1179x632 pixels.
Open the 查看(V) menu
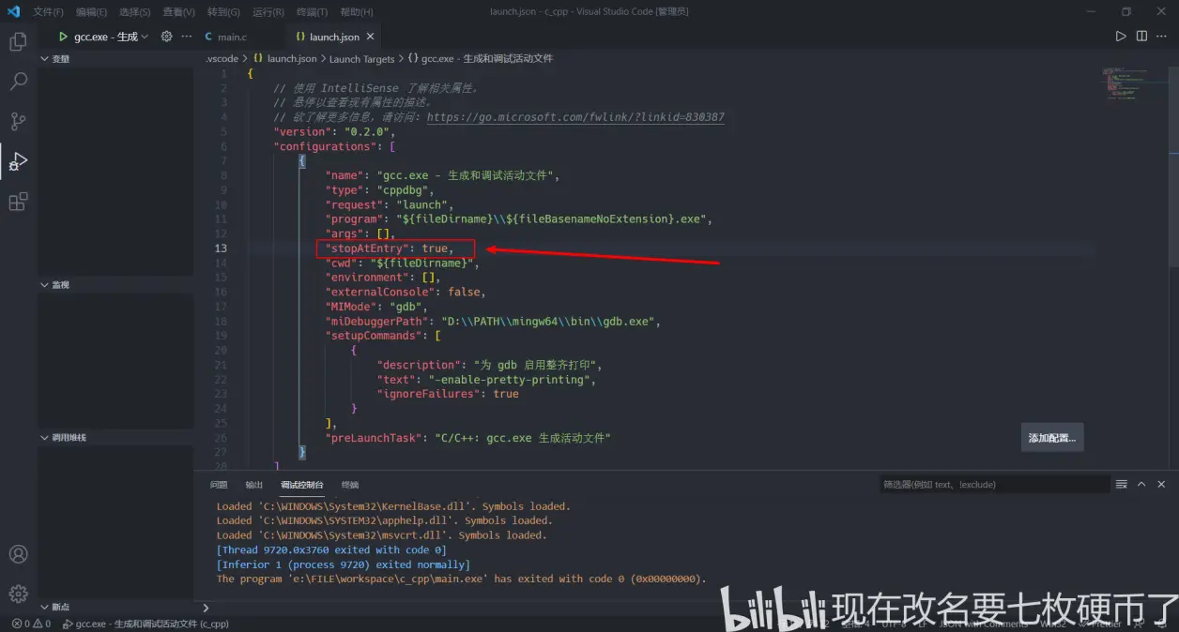[x=179, y=12]
